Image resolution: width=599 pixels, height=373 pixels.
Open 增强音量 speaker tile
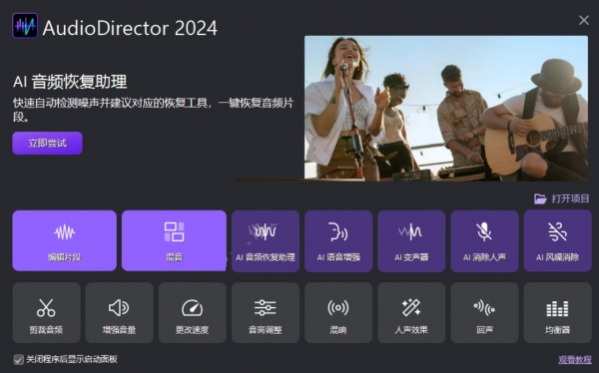[x=119, y=313]
